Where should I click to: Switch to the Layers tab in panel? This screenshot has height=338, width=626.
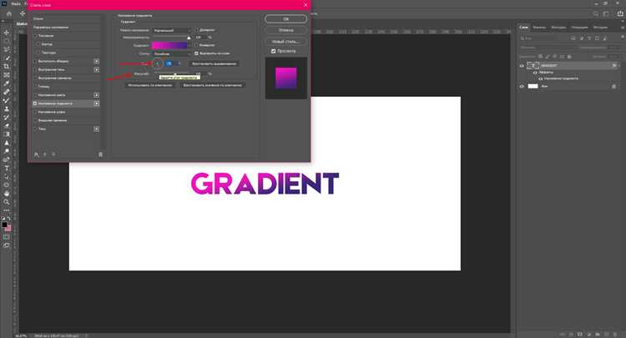523,28
